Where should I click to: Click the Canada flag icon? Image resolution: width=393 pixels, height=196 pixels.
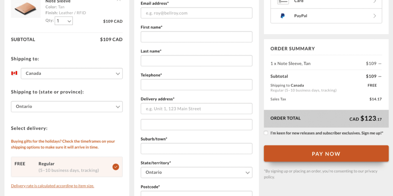coord(14,73)
